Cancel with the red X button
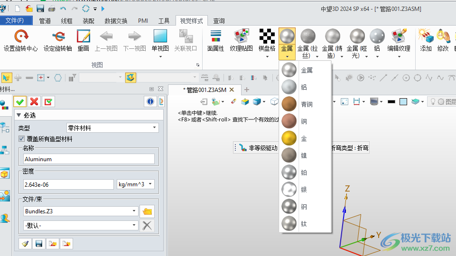This screenshot has width=456, height=256. tap(34, 102)
